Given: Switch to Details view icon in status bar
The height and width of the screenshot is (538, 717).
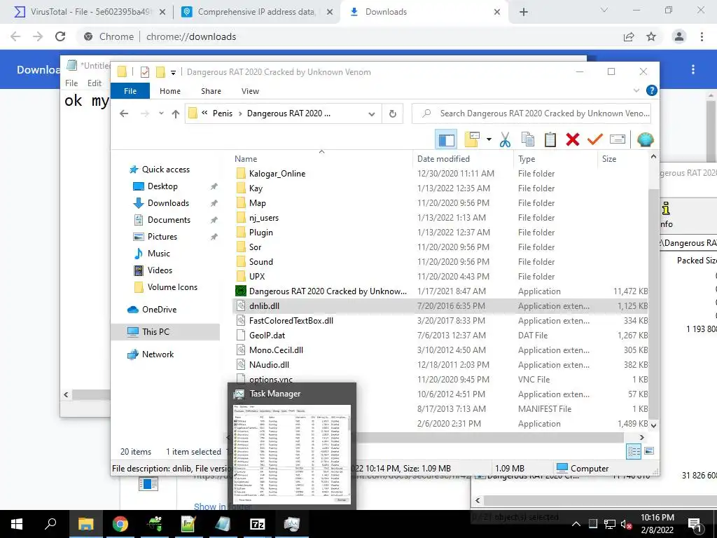Looking at the screenshot, I should coord(634,452).
